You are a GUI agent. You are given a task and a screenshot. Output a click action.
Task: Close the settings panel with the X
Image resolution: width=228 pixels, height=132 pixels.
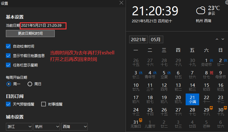[121, 3]
